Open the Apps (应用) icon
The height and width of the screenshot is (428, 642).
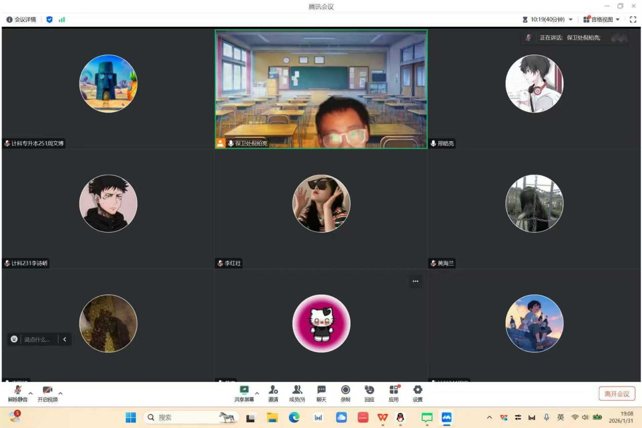click(394, 393)
